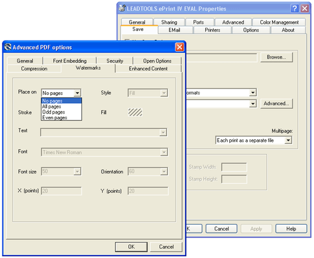Click the Browse... button
The height and width of the screenshot is (258, 314).
(x=276, y=57)
